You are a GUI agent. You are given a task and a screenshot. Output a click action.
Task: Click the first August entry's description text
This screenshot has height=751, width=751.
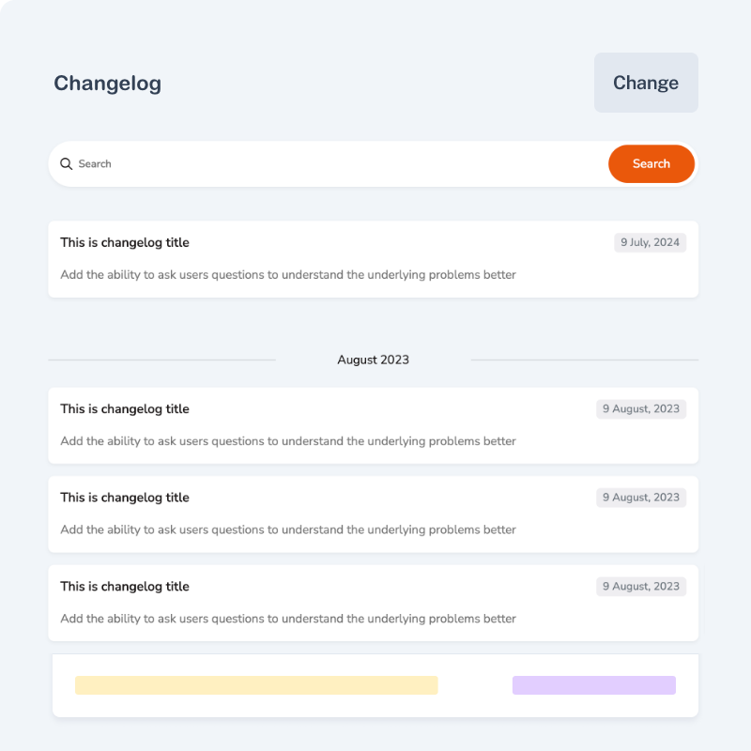tap(288, 441)
